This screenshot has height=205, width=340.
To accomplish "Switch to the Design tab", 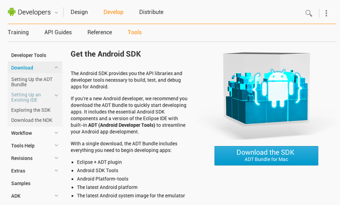I will (79, 12).
